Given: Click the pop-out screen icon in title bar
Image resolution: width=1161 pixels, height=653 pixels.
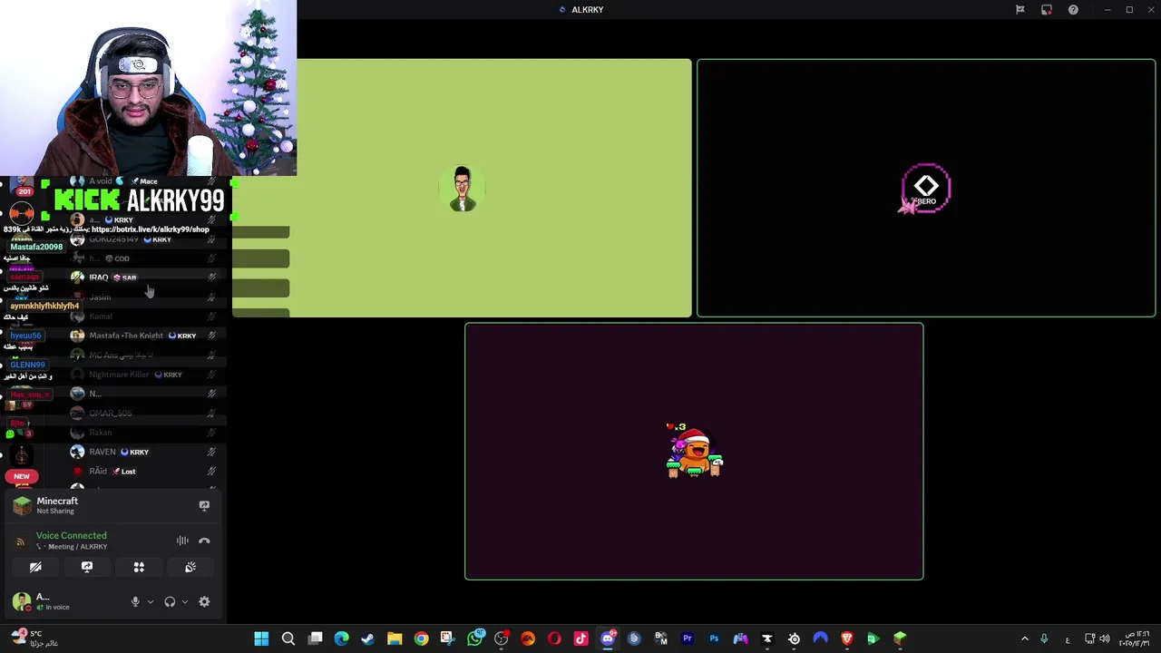Looking at the screenshot, I should [1047, 10].
